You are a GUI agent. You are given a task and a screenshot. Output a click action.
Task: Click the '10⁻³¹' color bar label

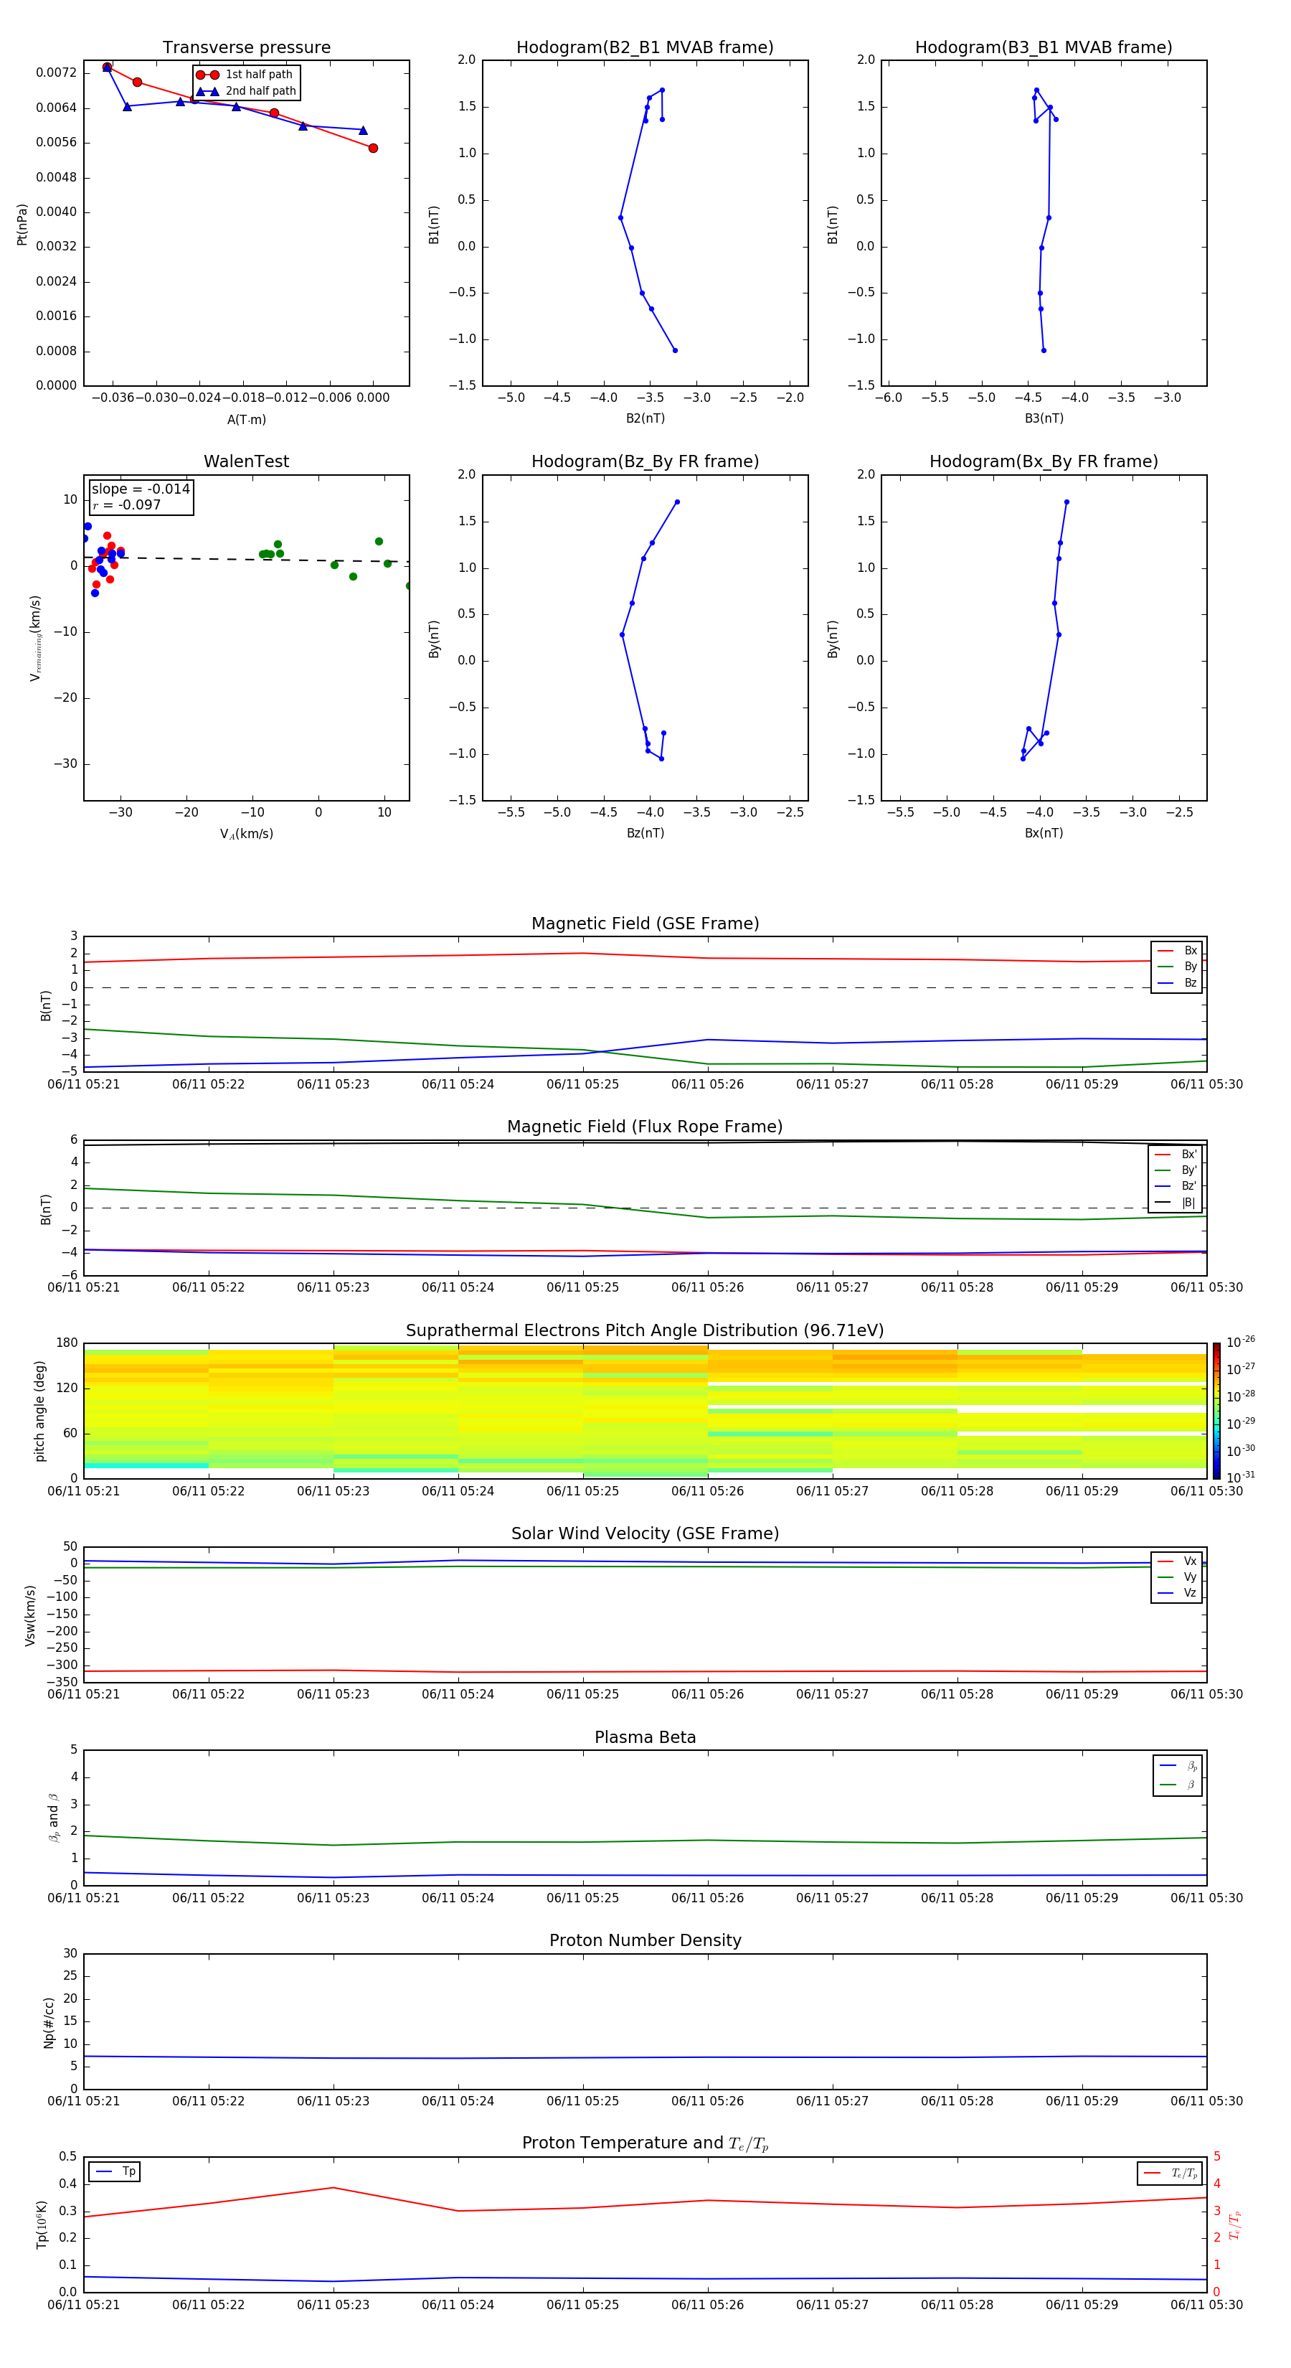1241,1477
